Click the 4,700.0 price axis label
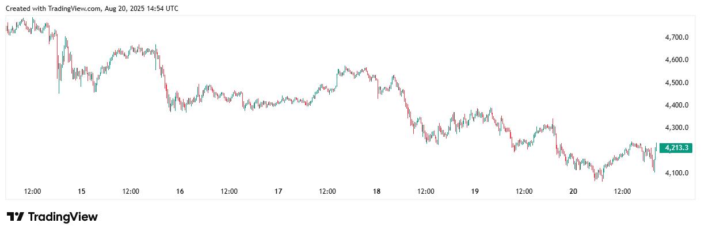 pyautogui.click(x=677, y=37)
